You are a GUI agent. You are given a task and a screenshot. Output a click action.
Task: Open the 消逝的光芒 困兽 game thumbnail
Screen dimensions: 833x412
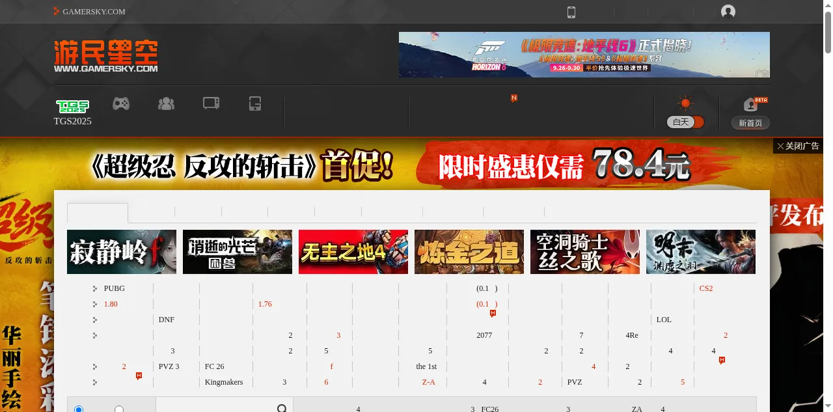tap(238, 252)
